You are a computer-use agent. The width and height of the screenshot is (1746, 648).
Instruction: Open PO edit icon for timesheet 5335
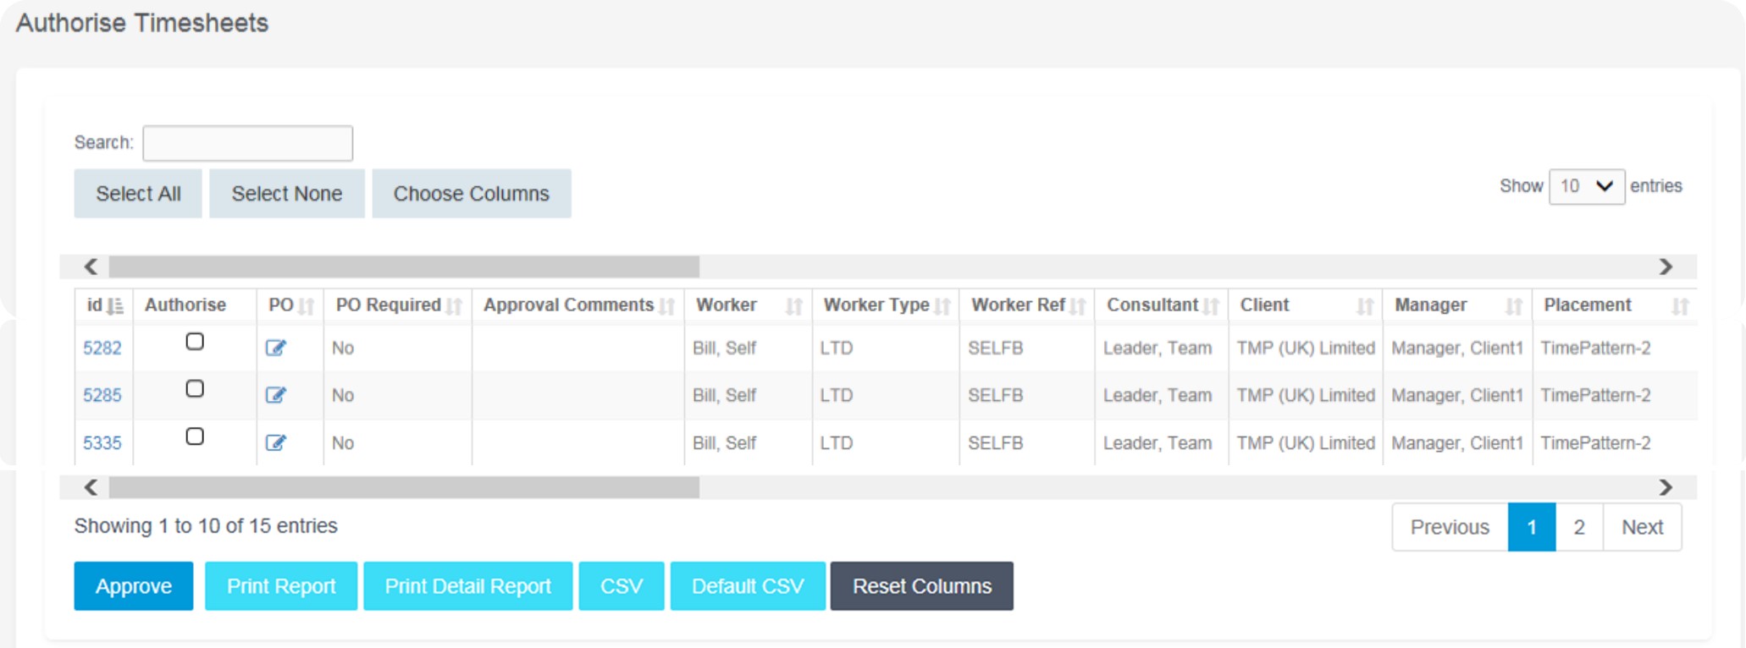276,442
